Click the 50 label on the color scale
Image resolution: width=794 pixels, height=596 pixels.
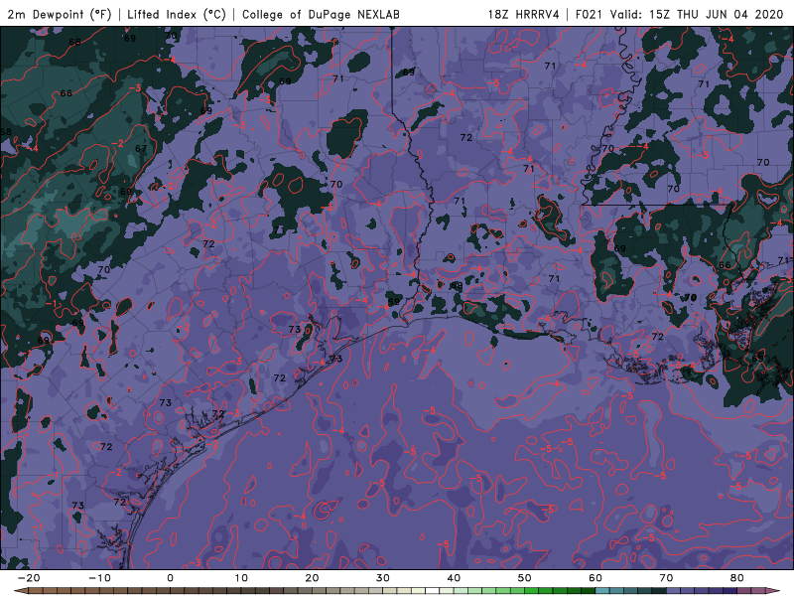[x=525, y=578]
